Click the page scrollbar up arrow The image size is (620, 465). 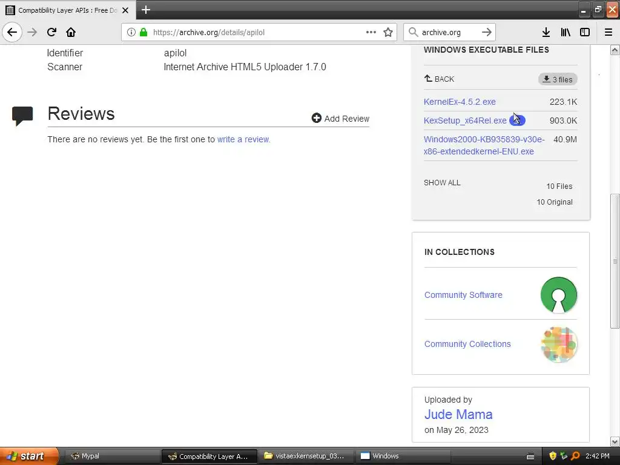(615, 50)
